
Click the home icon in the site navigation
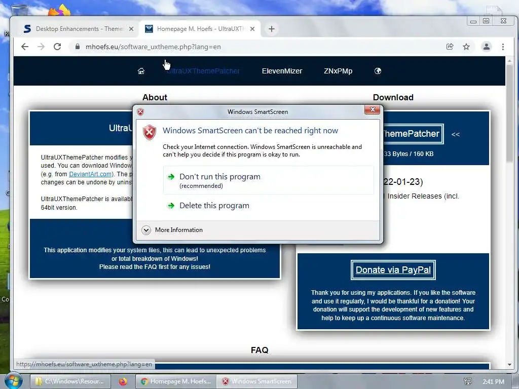[141, 71]
